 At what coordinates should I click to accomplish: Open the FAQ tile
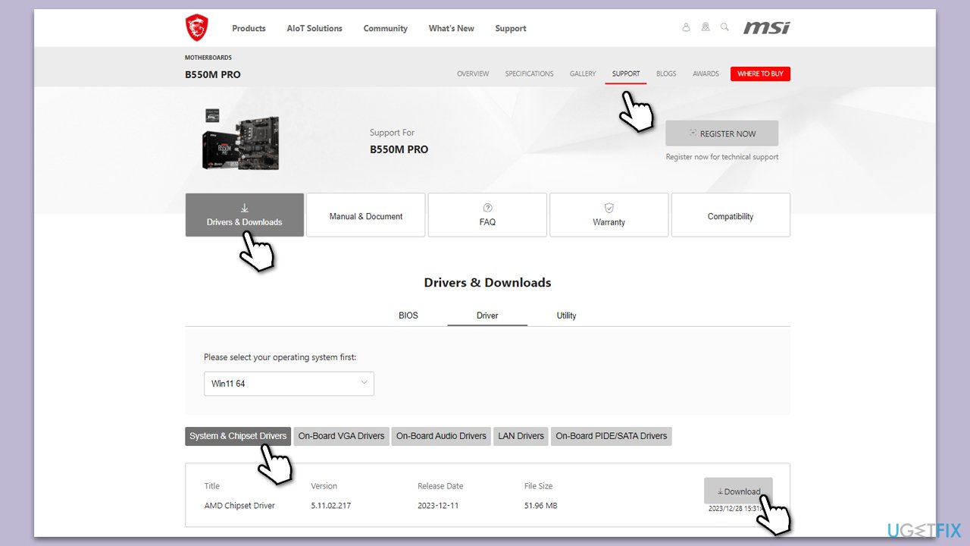click(487, 215)
